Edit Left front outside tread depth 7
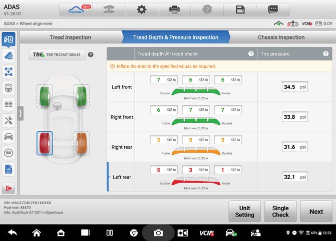 click(x=164, y=80)
